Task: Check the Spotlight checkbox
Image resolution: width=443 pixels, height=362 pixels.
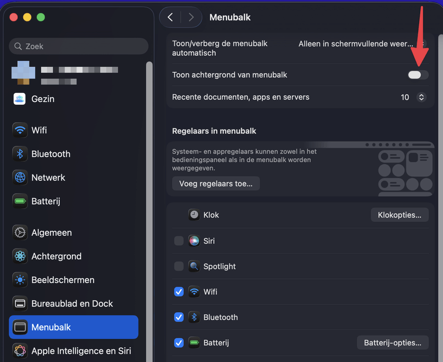Action: point(179,266)
